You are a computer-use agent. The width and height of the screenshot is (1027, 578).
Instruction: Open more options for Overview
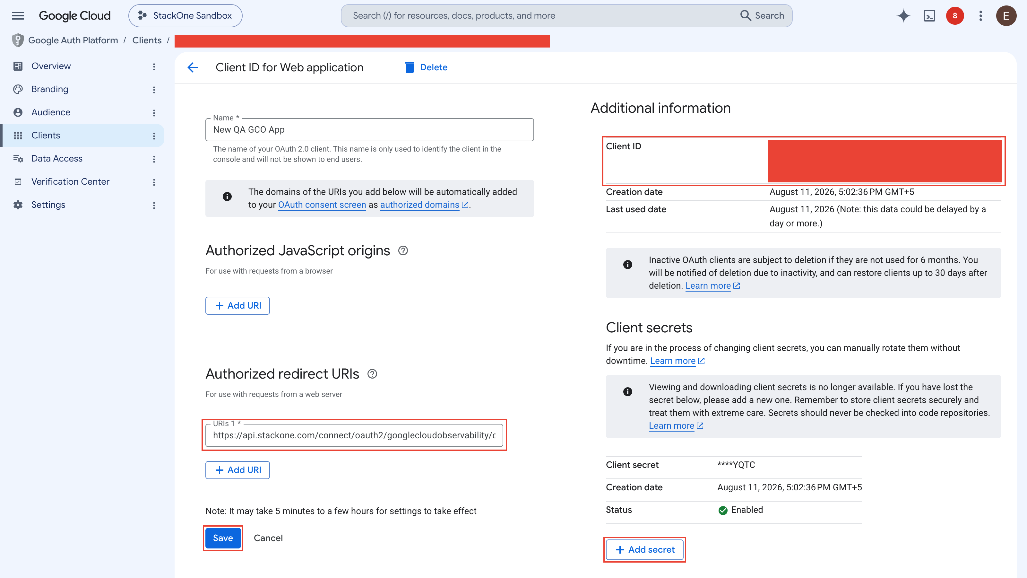(154, 66)
